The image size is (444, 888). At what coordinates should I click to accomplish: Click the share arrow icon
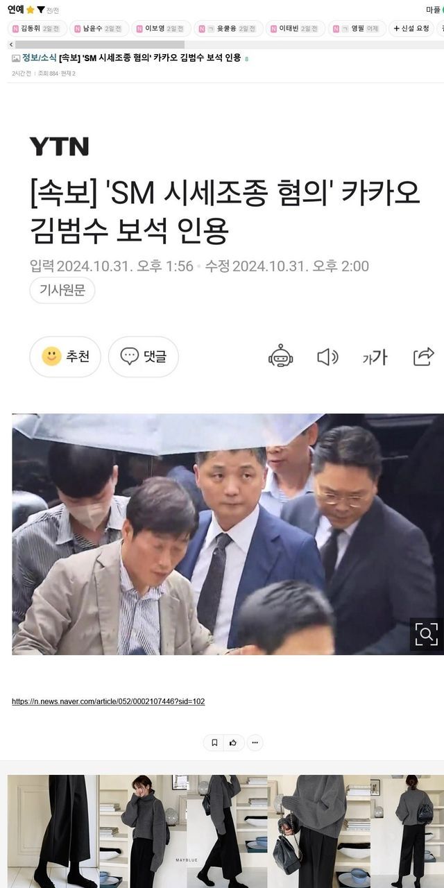[x=423, y=357]
